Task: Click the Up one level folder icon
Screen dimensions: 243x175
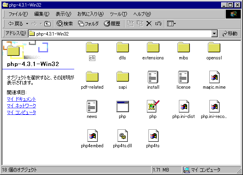Action: click(47, 24)
